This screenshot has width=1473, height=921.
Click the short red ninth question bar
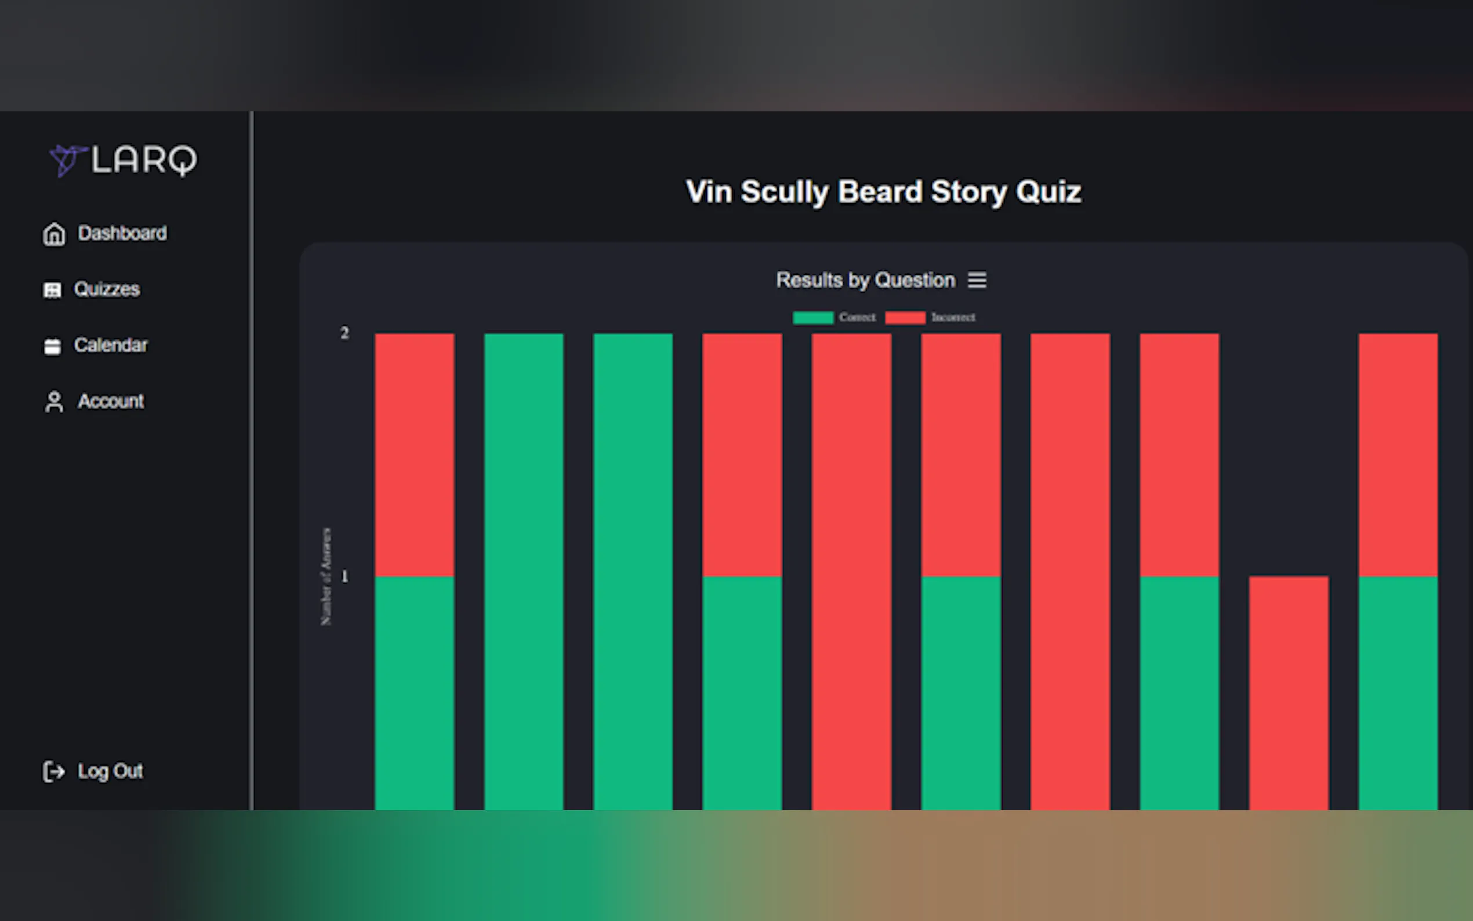click(1289, 691)
